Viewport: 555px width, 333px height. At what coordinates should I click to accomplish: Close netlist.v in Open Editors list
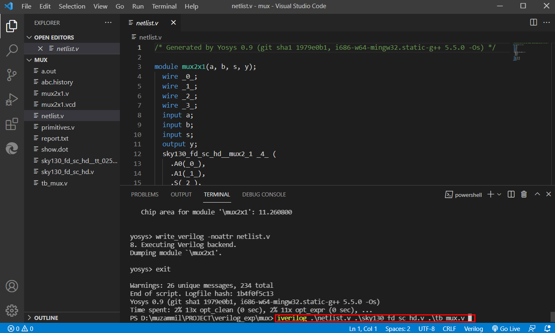point(40,49)
